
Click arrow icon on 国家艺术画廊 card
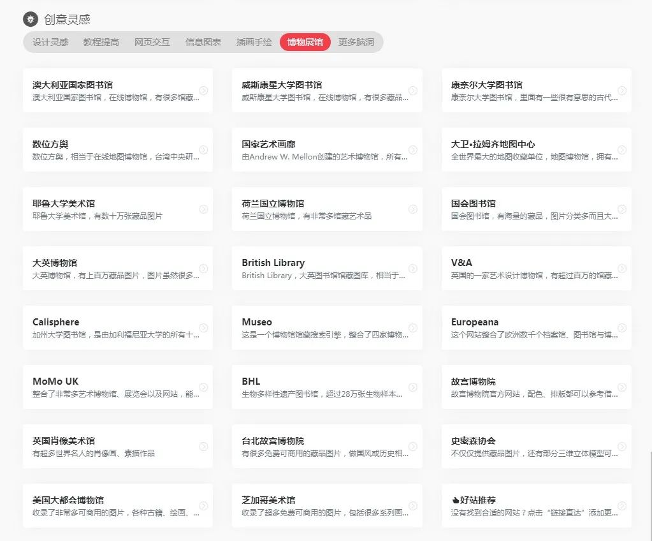point(413,150)
